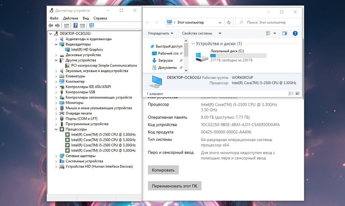345x206 pixels.
Task: Click the Explorer back navigation arrow
Action: click(148, 22)
